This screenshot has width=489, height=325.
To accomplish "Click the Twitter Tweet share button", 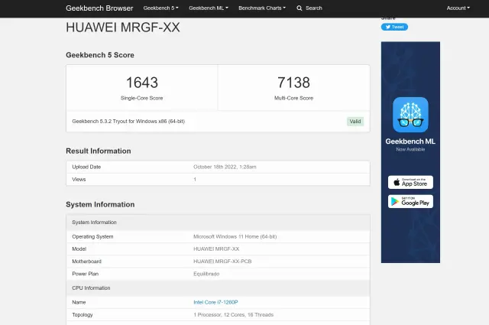I will pos(394,27).
